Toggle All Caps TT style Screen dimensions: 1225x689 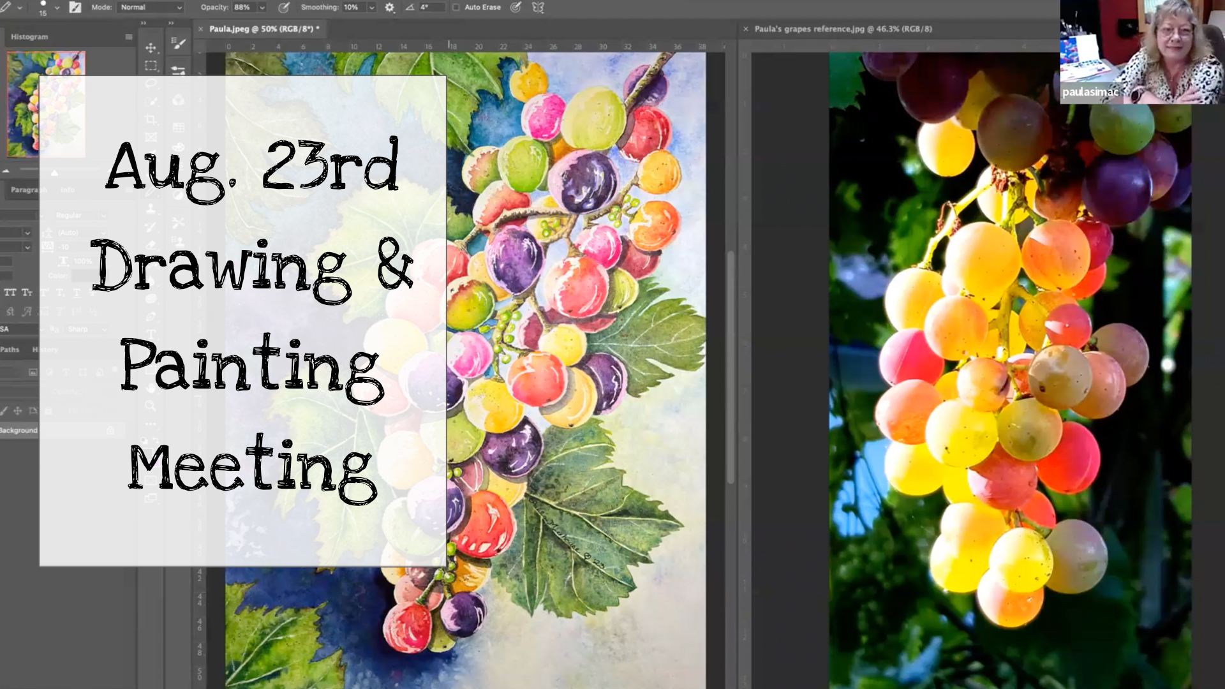(x=10, y=292)
